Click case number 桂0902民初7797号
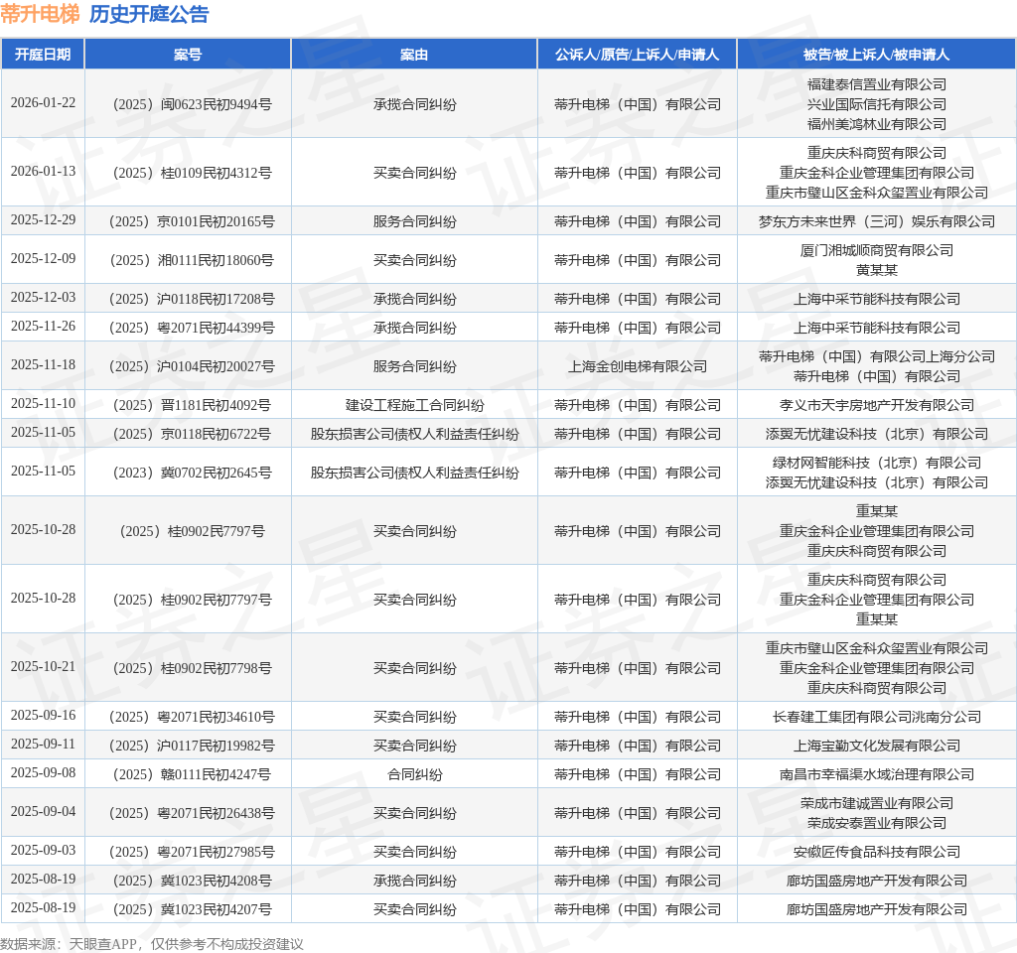The height and width of the screenshot is (953, 1017). [x=192, y=600]
